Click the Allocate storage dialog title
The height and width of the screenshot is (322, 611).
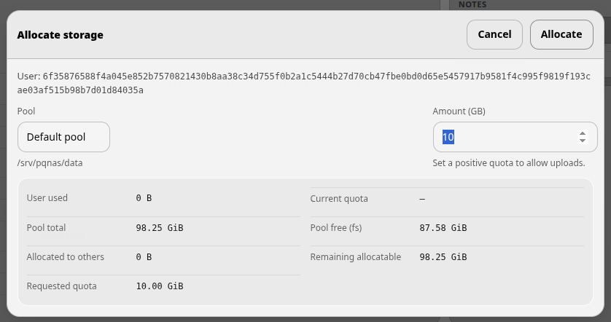click(x=60, y=35)
